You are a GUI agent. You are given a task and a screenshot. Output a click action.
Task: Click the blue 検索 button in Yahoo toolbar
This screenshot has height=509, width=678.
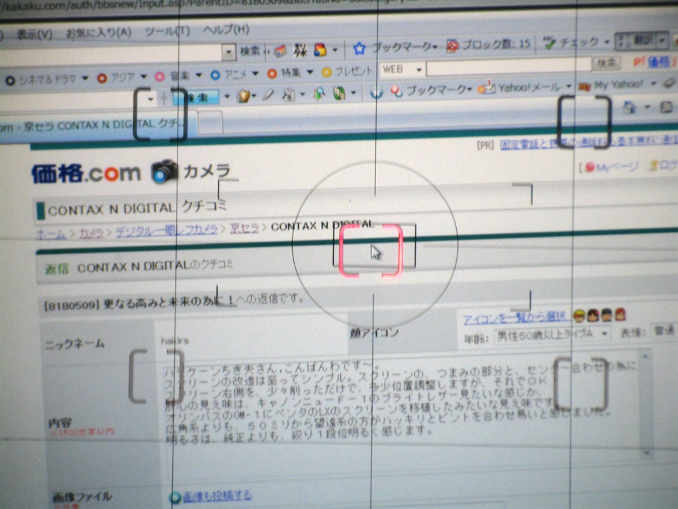197,98
